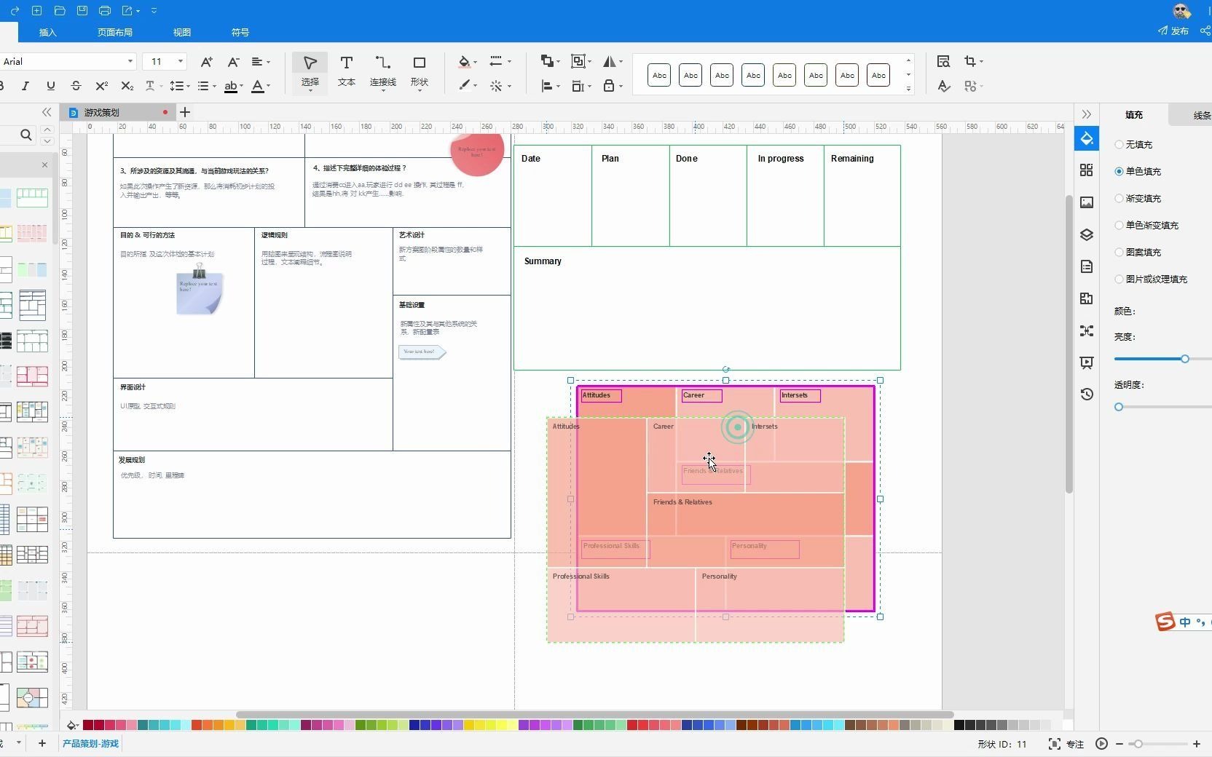
Task: Select 图片或纹理填充 option
Action: point(1151,280)
